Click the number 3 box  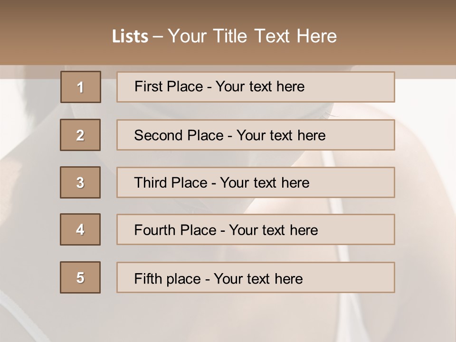click(x=80, y=182)
